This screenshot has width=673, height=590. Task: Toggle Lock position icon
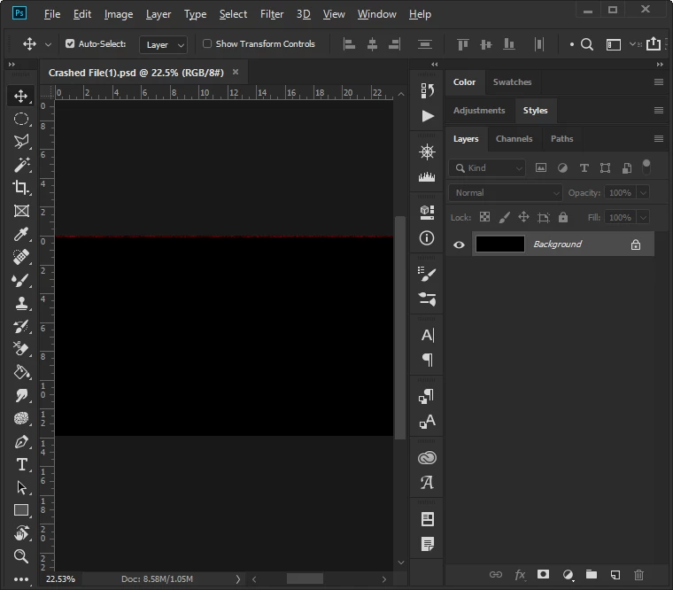523,217
